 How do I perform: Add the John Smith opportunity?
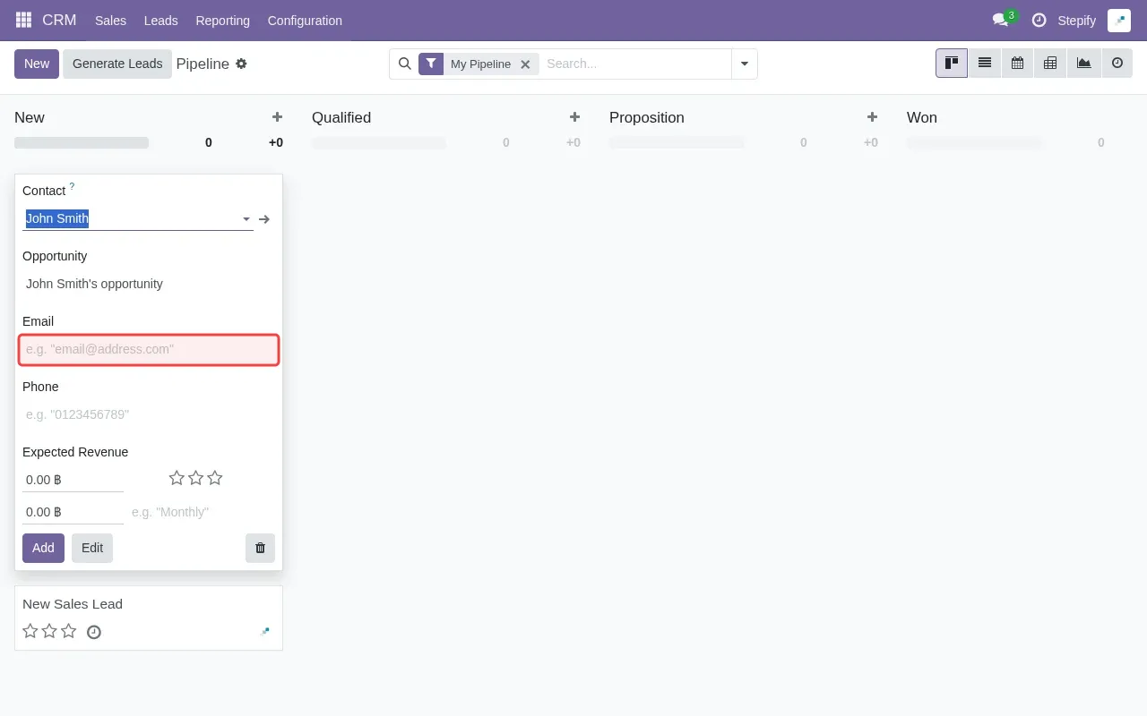point(42,548)
